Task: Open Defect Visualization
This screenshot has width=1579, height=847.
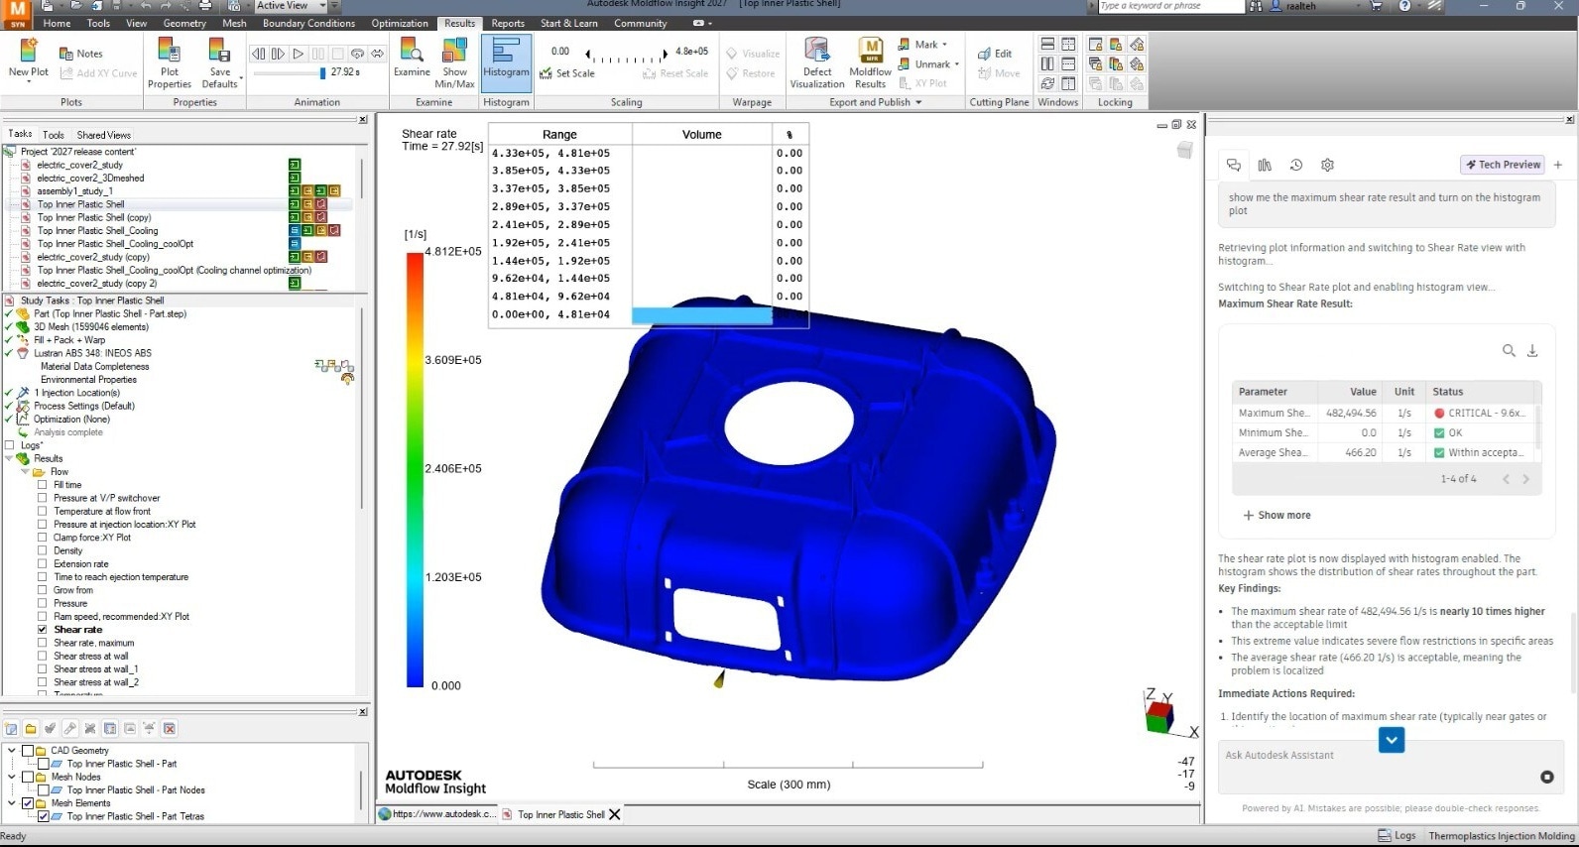Action: coord(817,64)
